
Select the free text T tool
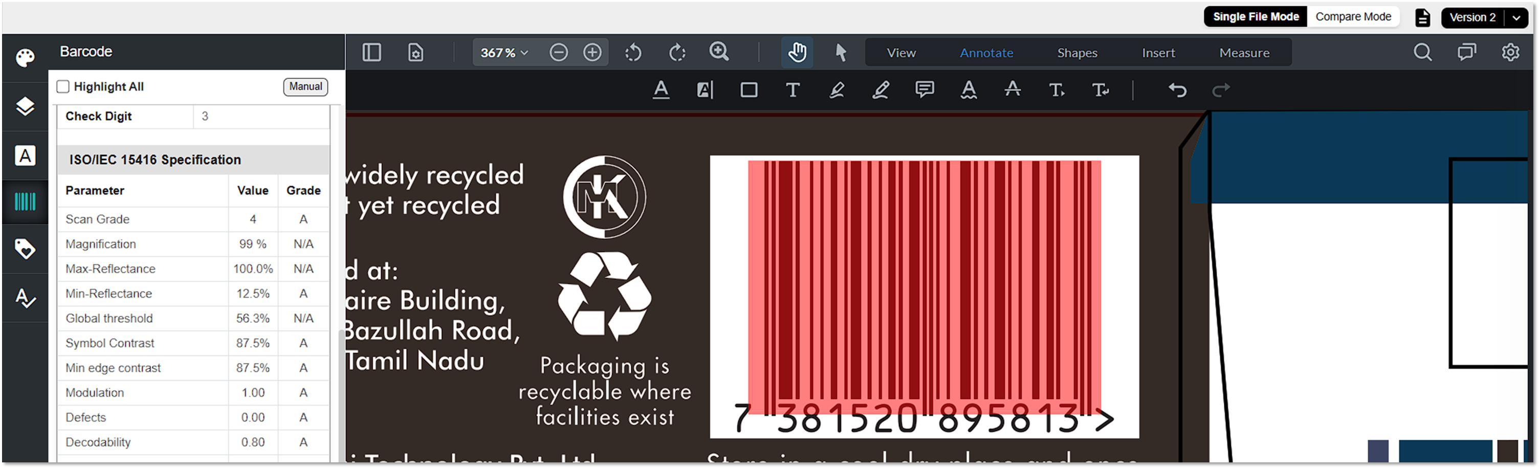point(793,90)
